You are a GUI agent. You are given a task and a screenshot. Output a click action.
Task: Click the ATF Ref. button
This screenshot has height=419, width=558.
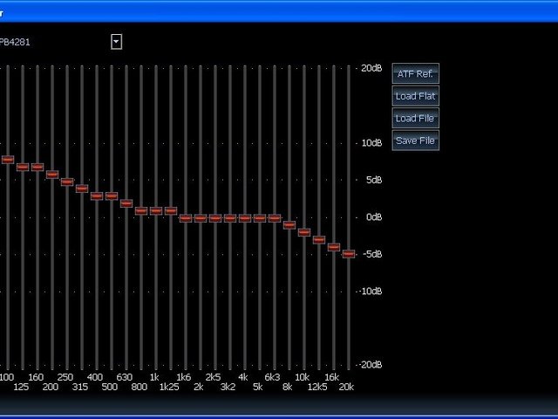click(x=415, y=74)
